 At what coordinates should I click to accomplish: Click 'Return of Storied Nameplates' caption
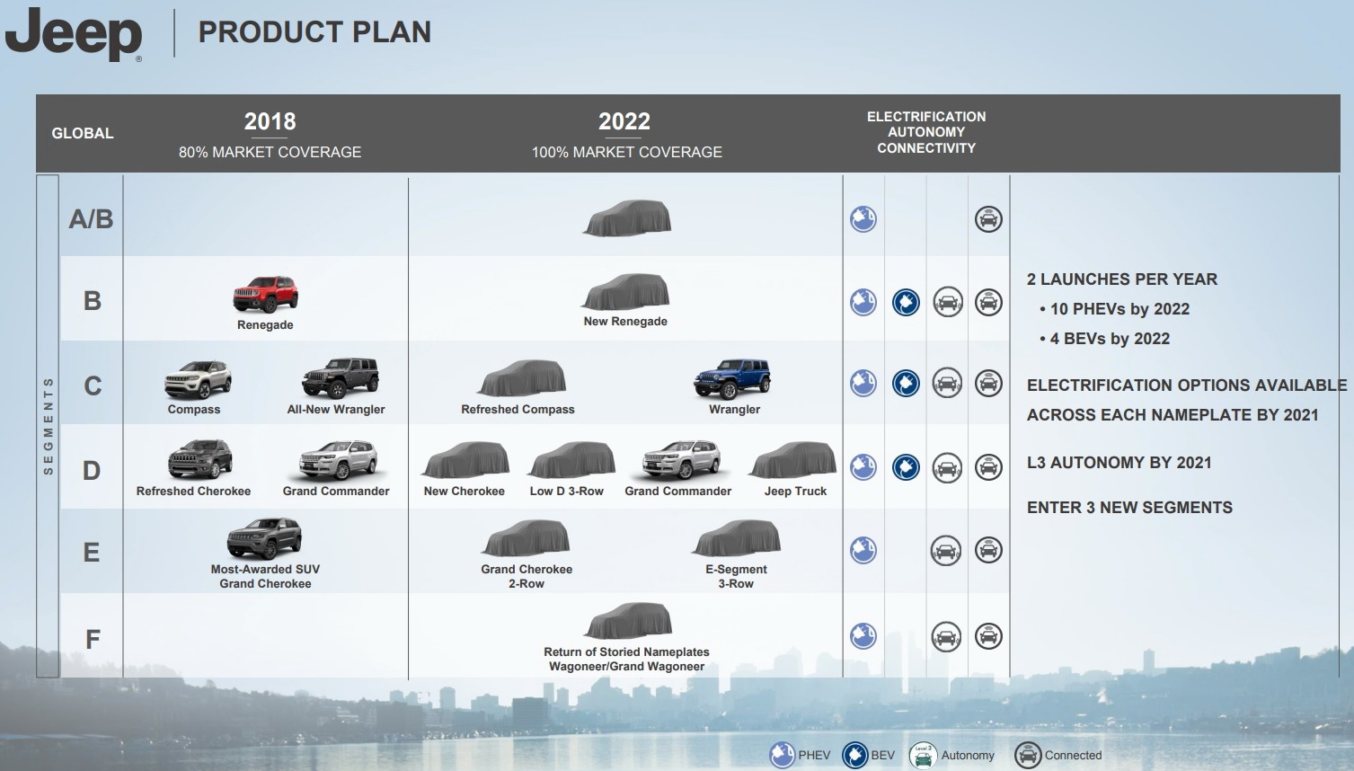click(626, 652)
